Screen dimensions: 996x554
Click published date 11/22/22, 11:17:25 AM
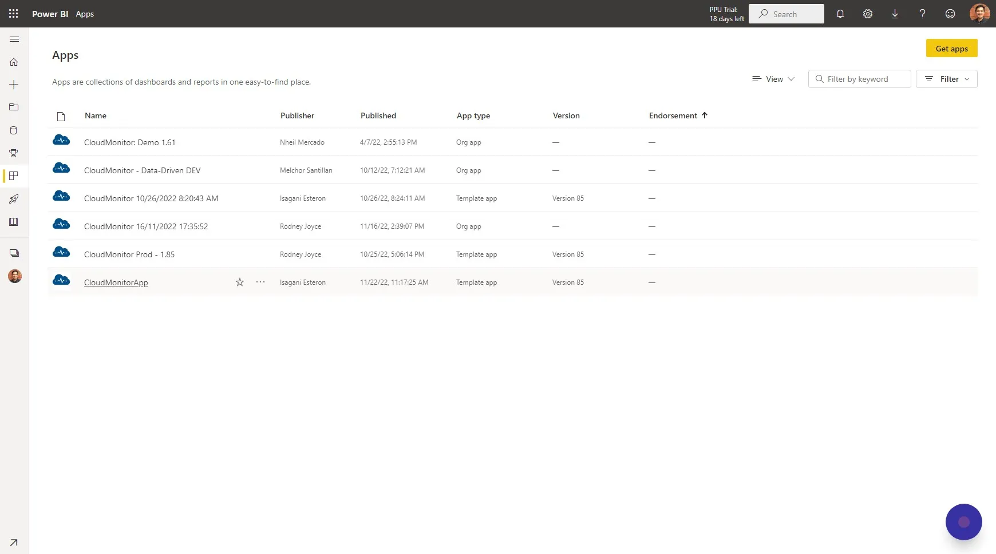click(x=394, y=282)
